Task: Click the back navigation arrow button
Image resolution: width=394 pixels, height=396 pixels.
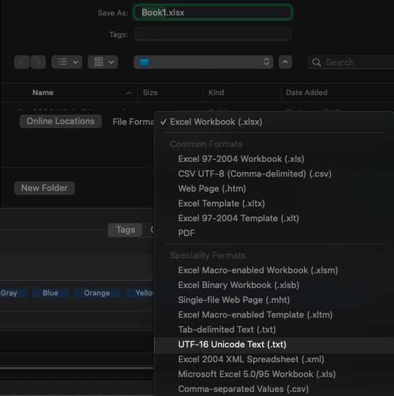Action: click(x=22, y=62)
